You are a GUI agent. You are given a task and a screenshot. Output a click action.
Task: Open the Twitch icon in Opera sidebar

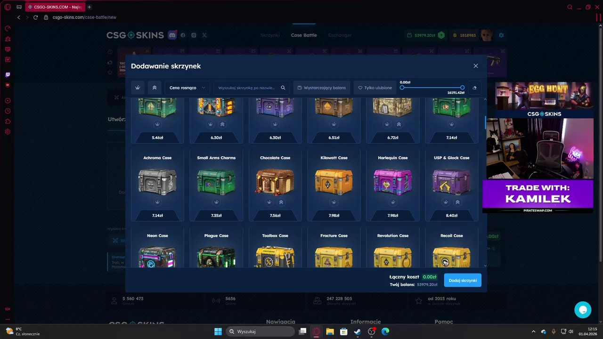pos(8,74)
